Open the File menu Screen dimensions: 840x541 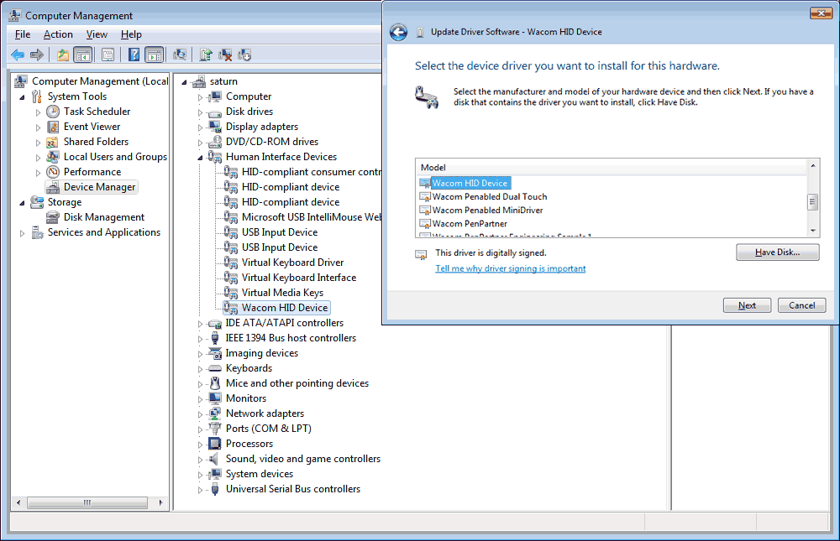pos(23,34)
